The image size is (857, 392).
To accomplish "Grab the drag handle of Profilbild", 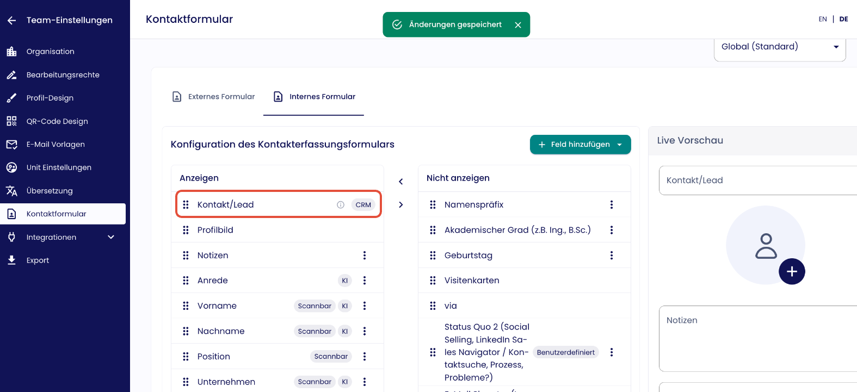I will [186, 230].
